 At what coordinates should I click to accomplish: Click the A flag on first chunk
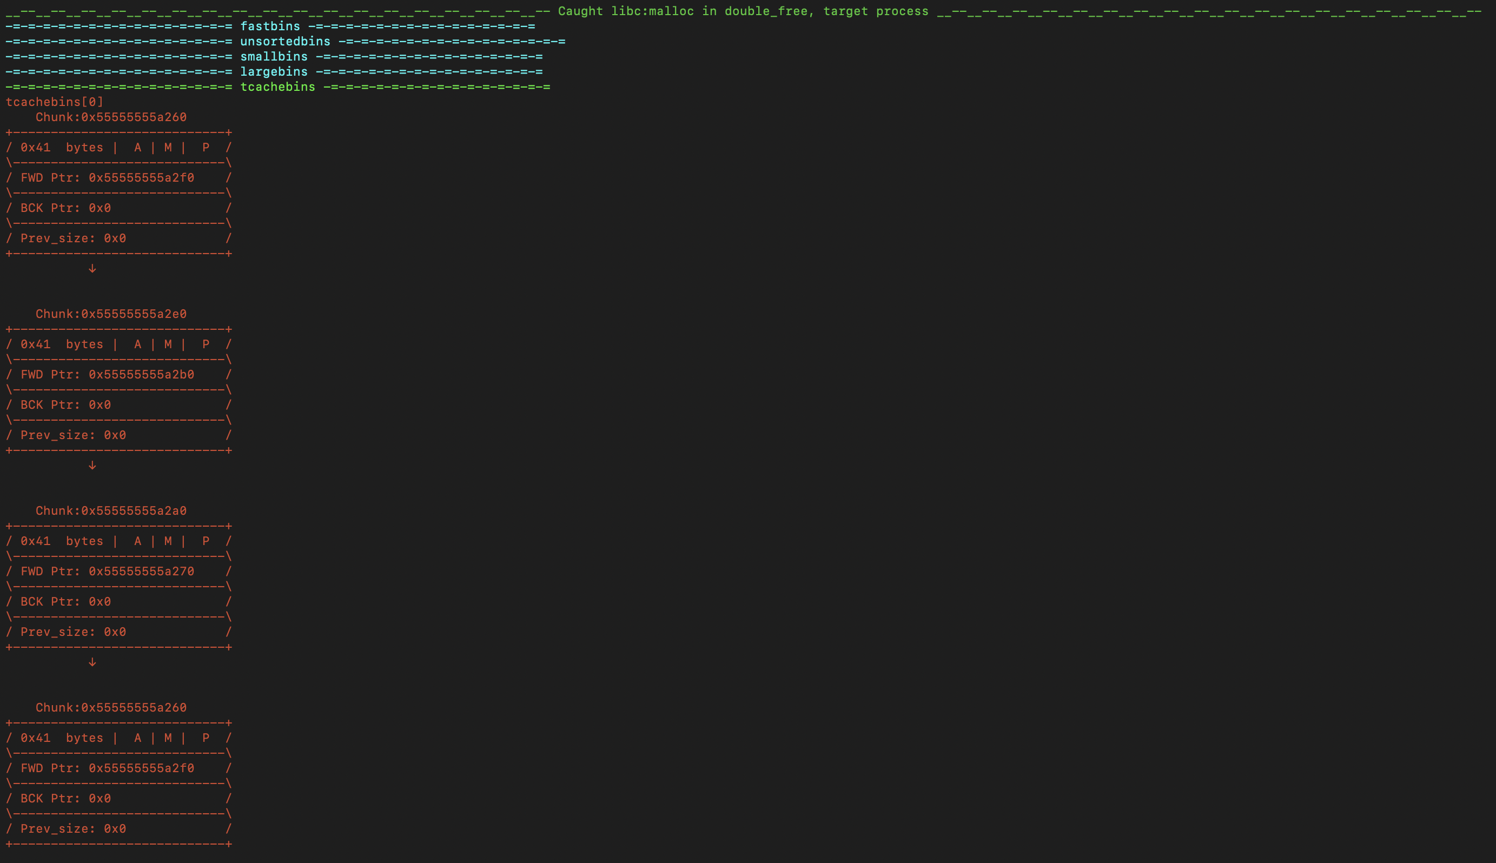point(137,148)
